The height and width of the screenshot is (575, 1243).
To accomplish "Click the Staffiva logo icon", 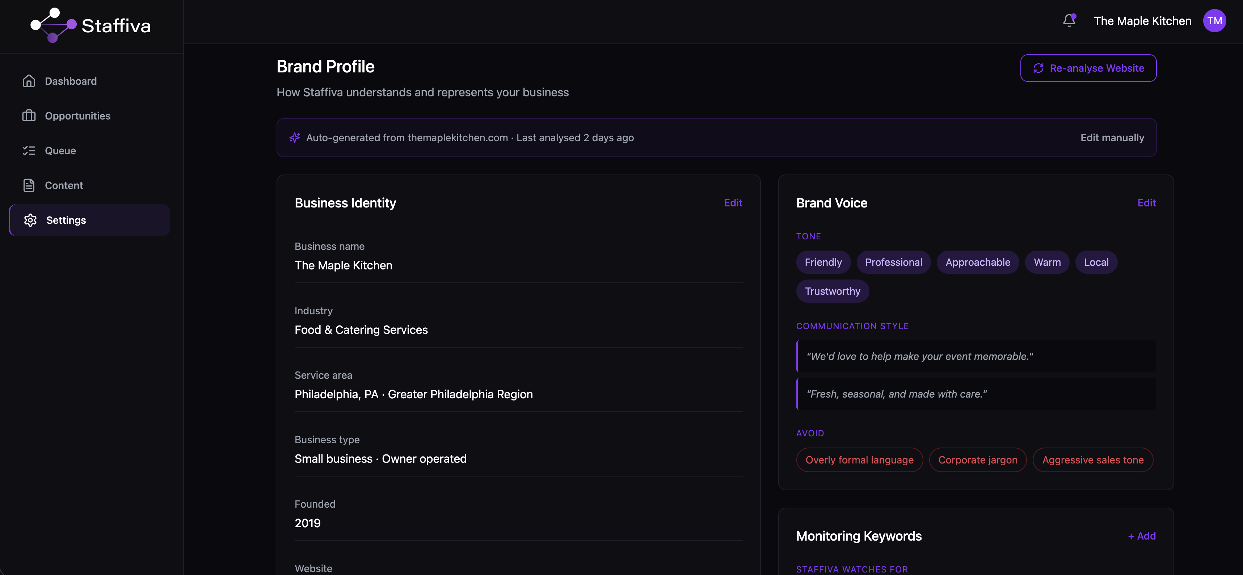I will point(53,25).
